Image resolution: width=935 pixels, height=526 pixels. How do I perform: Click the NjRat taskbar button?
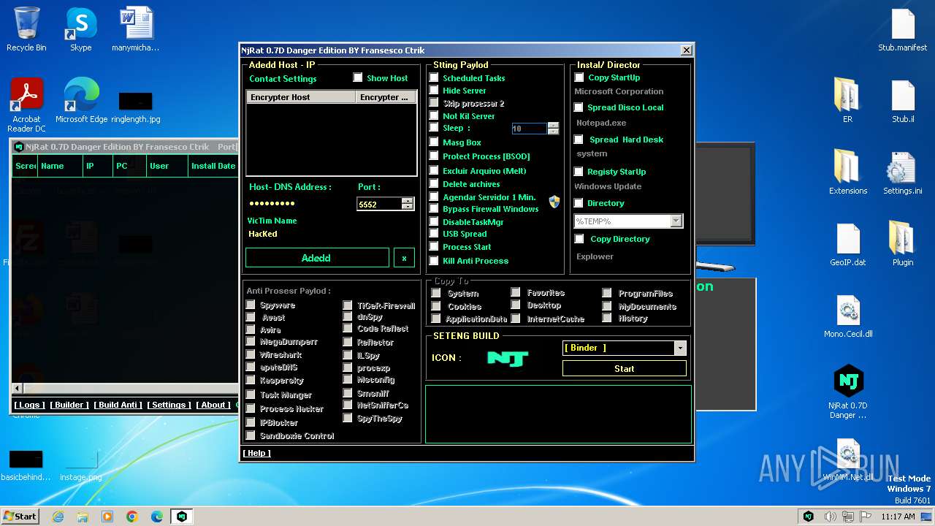[x=182, y=517]
